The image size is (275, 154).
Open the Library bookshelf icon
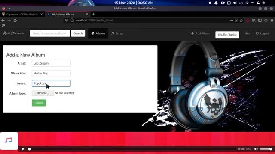(254, 20)
